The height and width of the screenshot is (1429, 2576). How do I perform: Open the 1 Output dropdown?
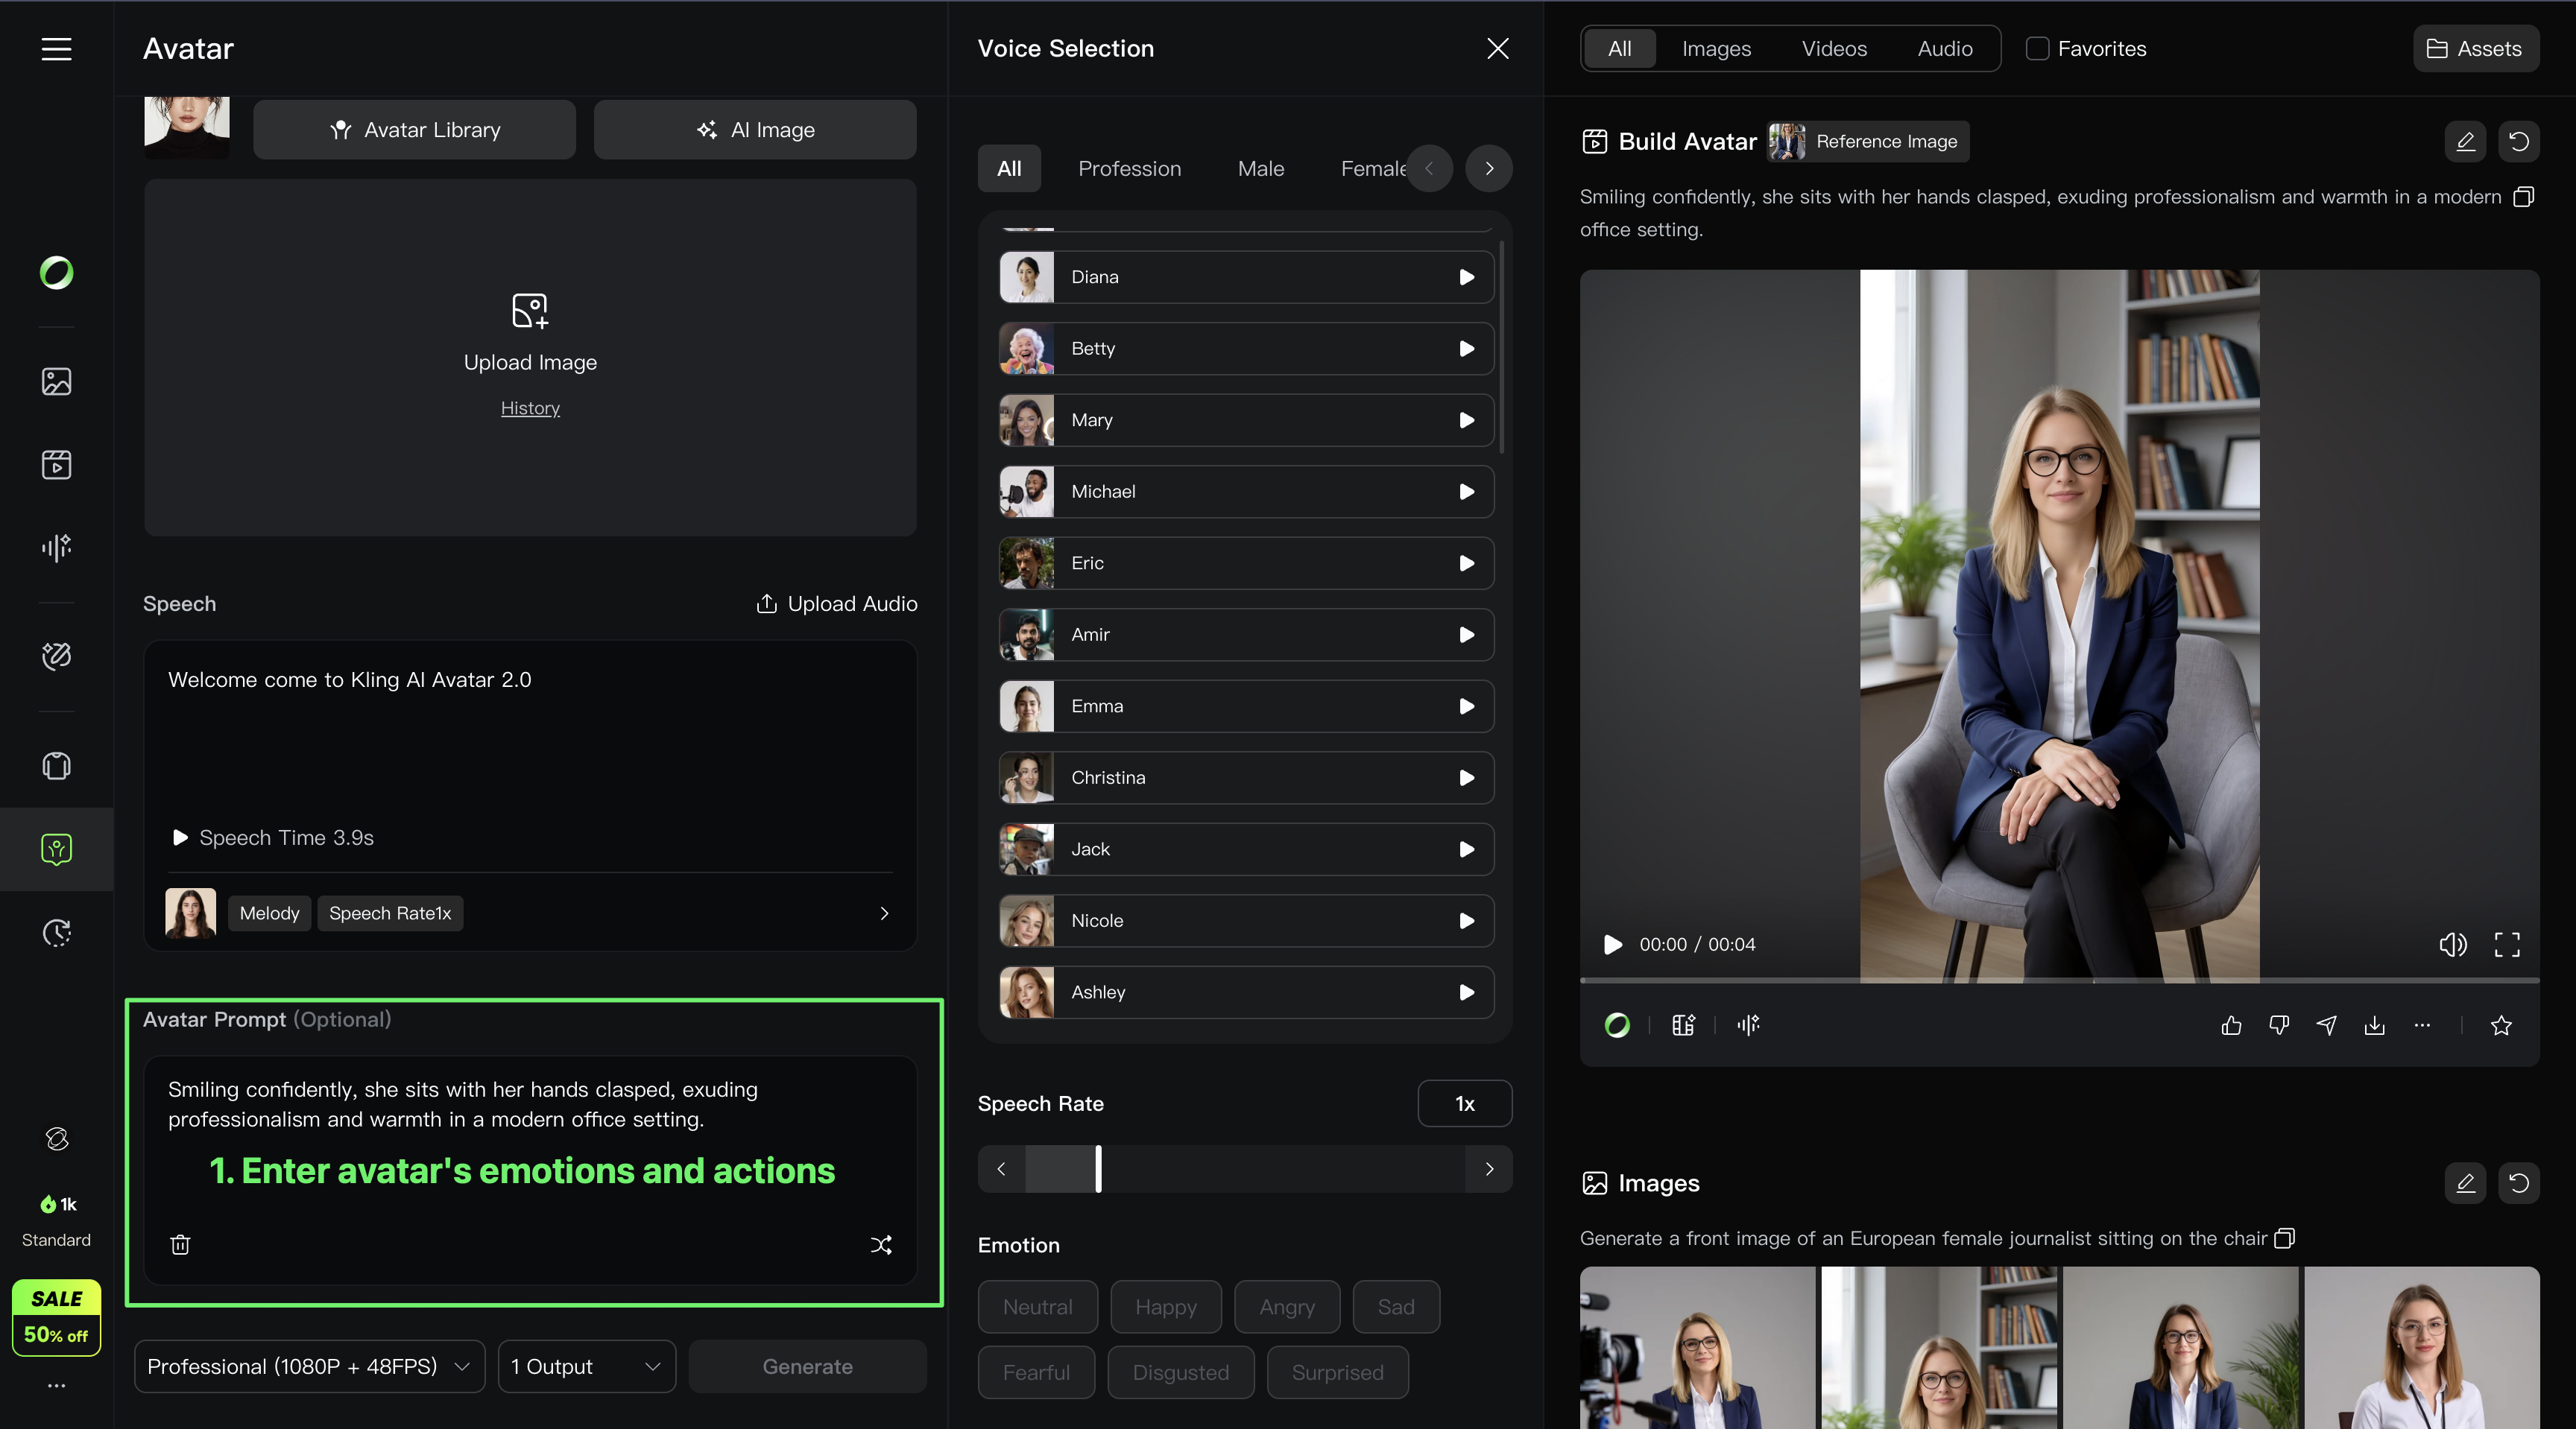[586, 1366]
